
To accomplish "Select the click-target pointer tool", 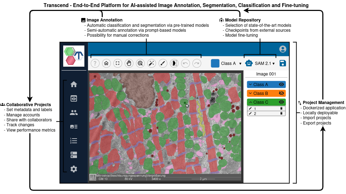I will pos(140,63).
